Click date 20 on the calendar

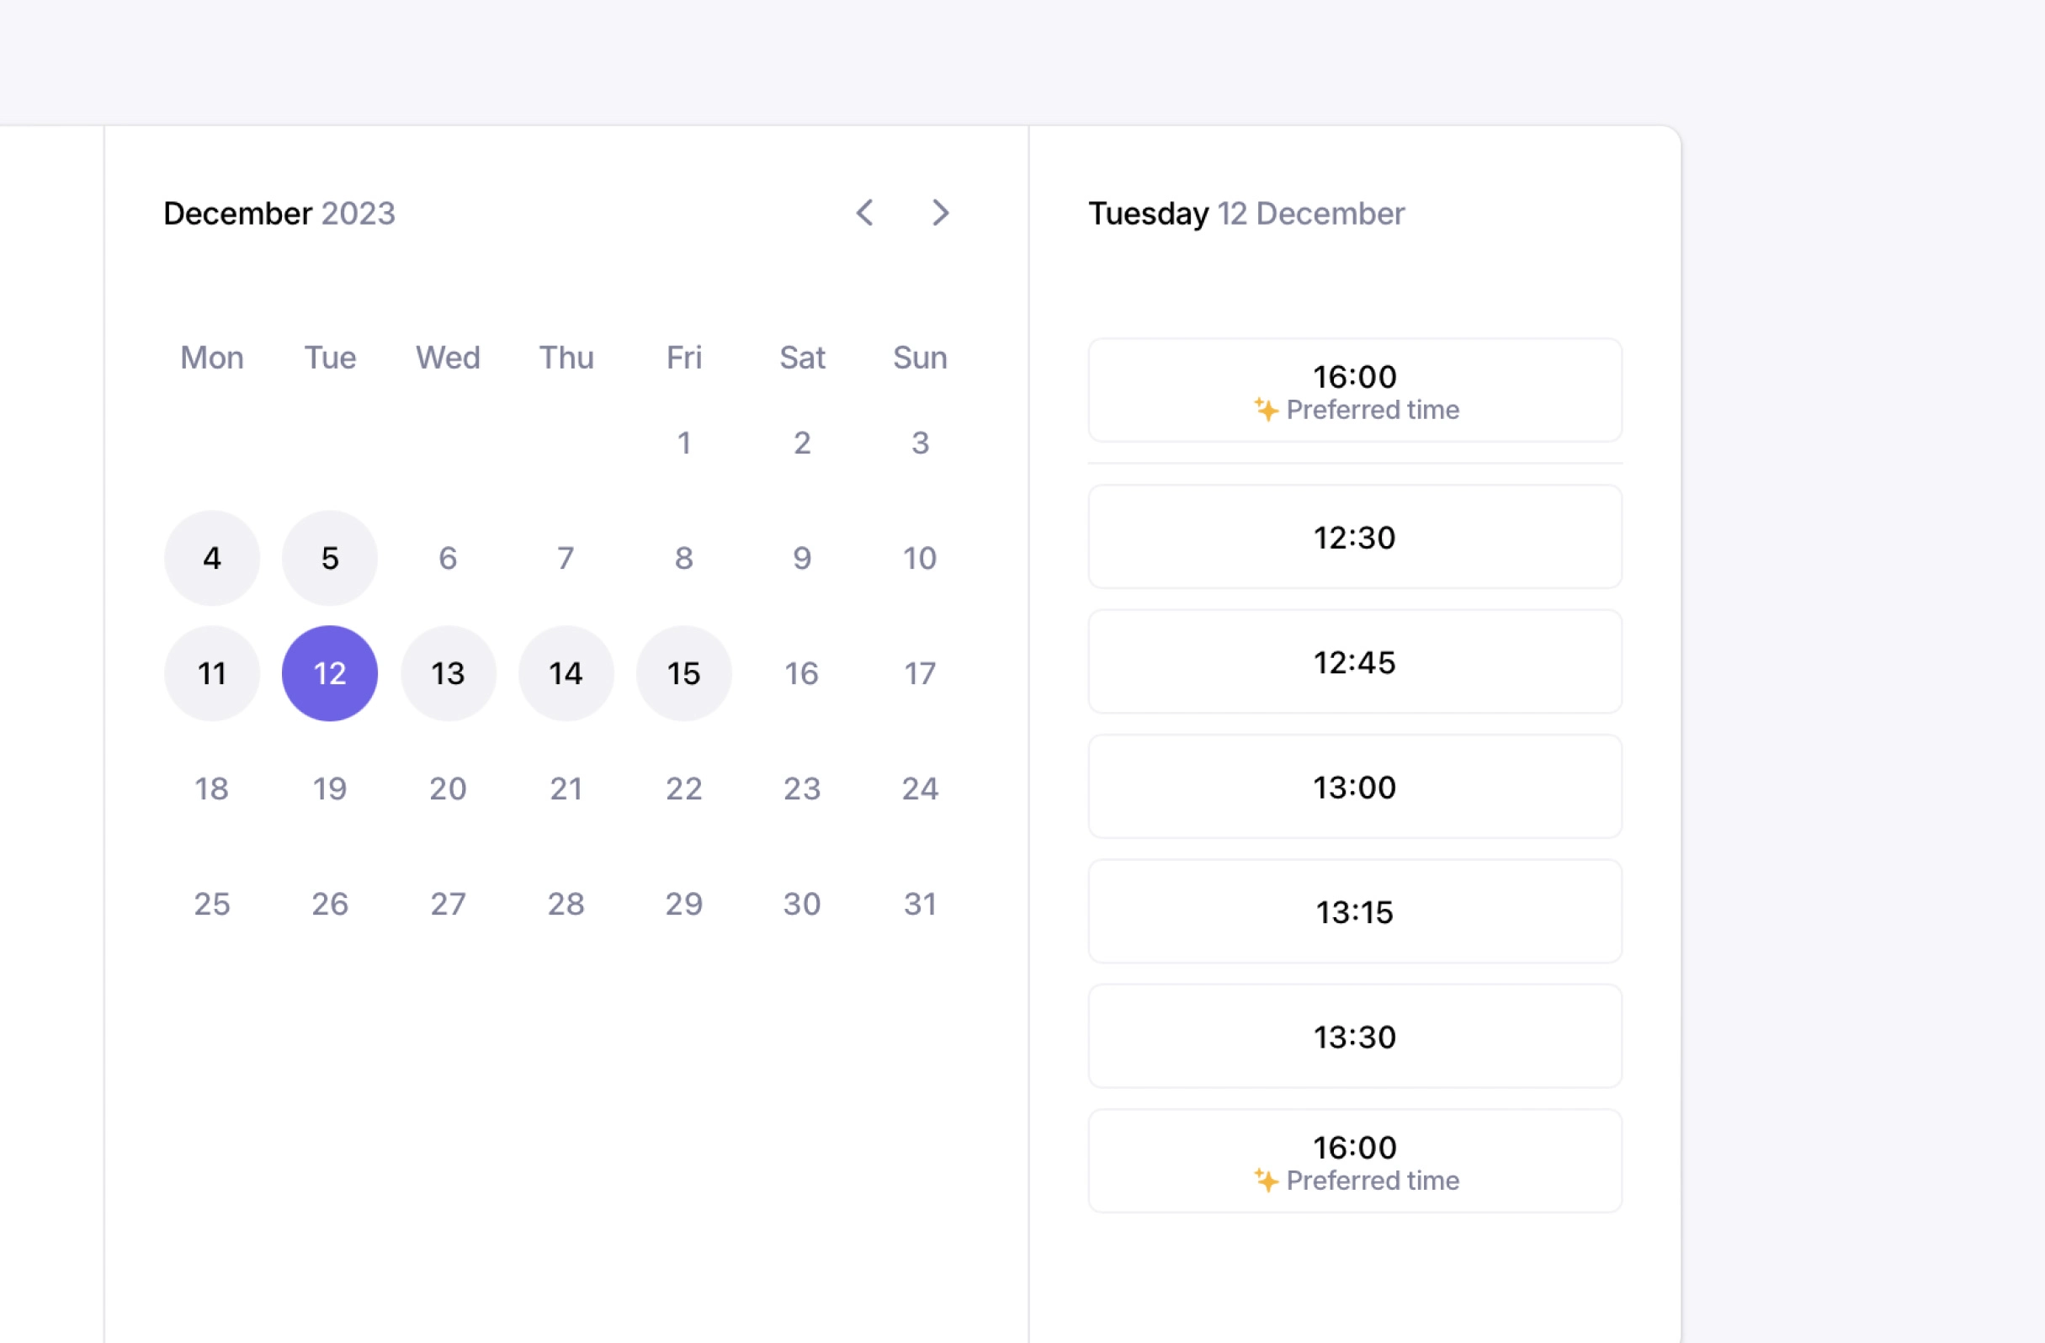tap(449, 788)
